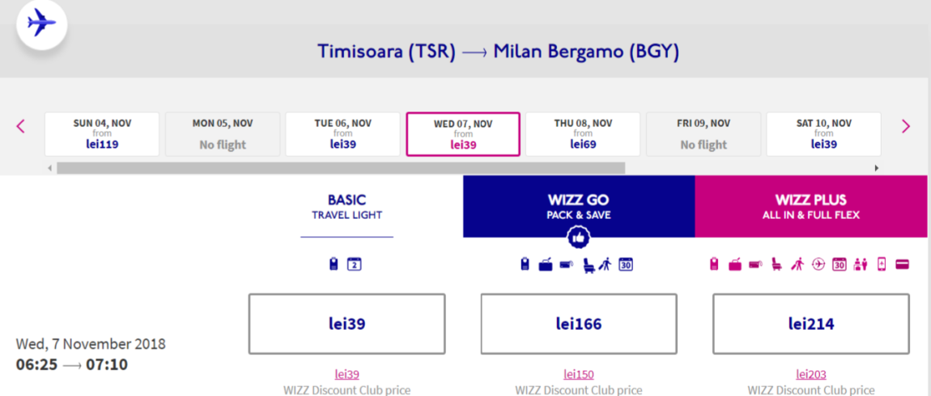Select SUN 04, NOV date tab
Viewport: 931px width, 396px height.
click(102, 134)
